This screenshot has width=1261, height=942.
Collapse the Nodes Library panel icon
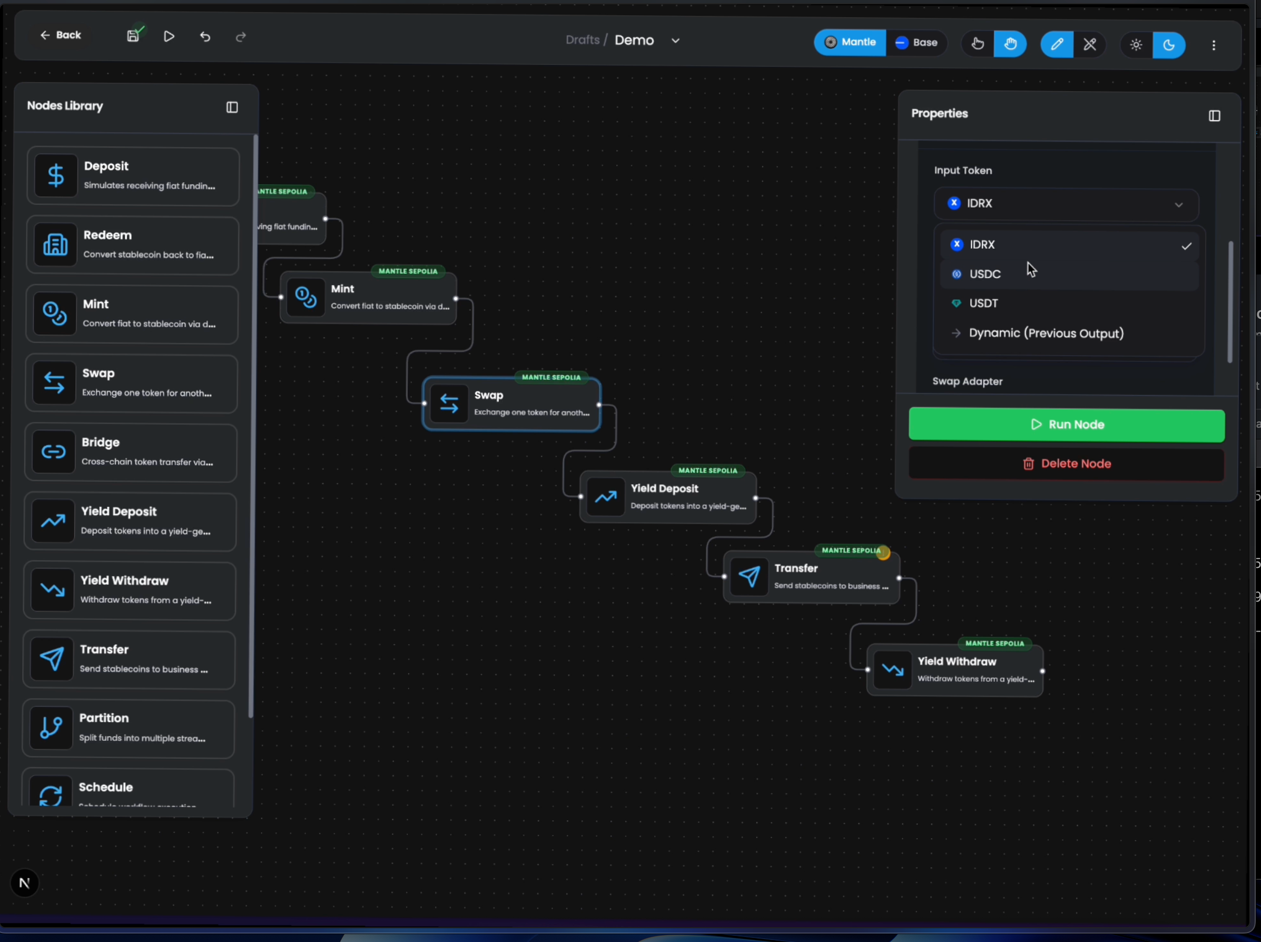(232, 107)
